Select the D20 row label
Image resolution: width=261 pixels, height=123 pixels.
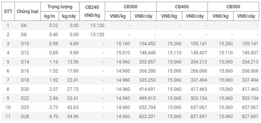[x=25, y=89]
